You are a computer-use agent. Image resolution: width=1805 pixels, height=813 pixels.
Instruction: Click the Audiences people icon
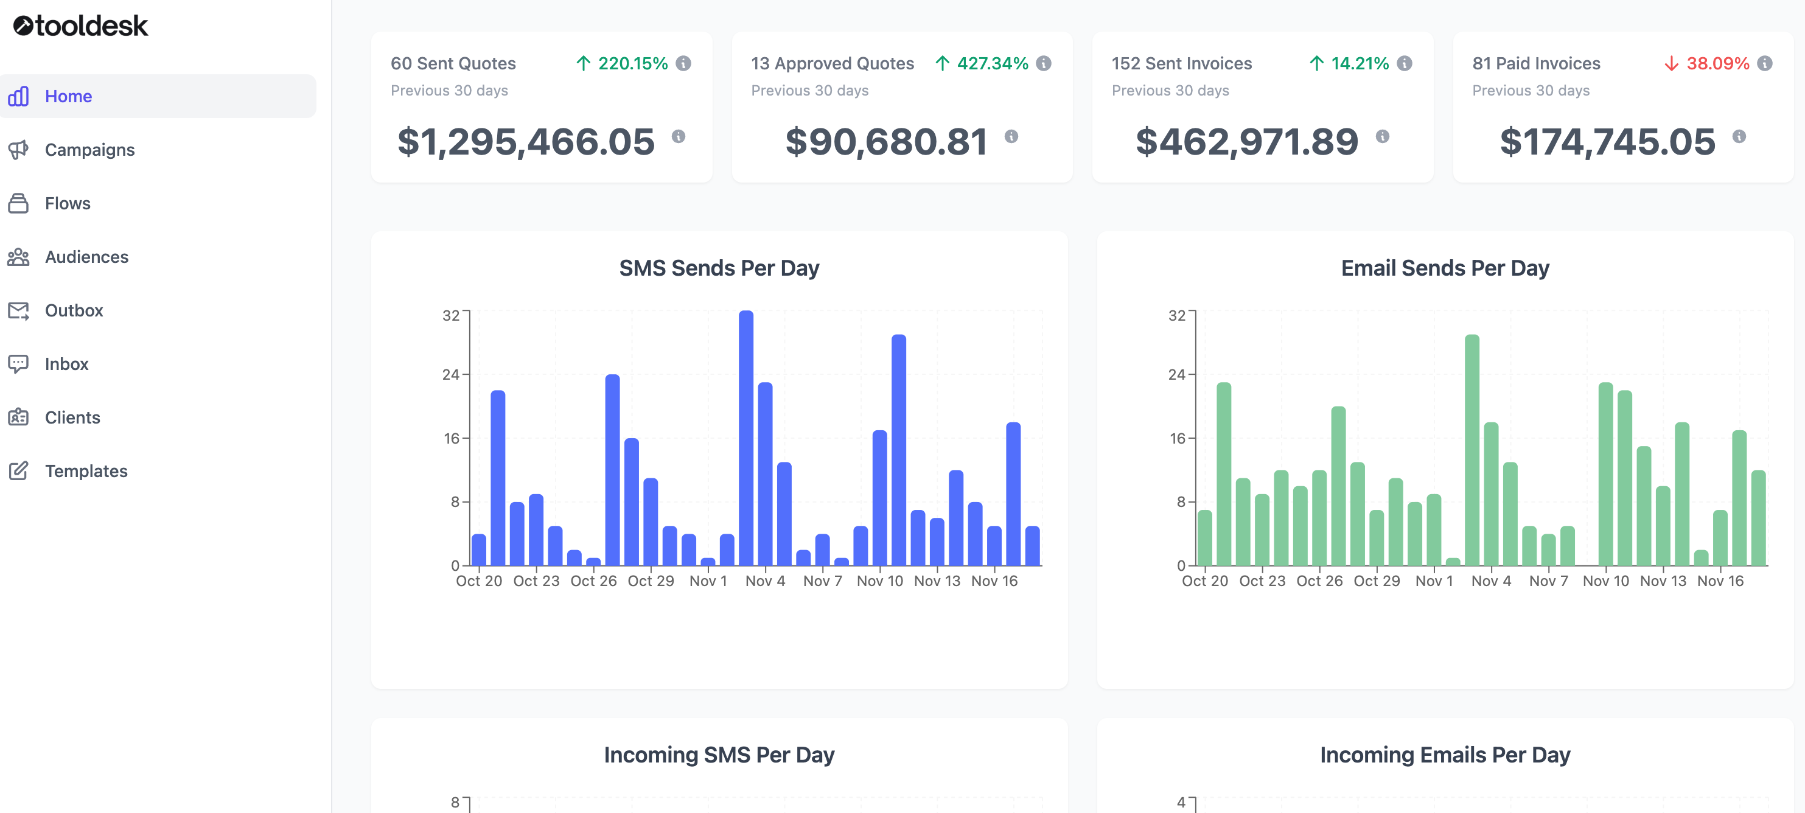18,257
